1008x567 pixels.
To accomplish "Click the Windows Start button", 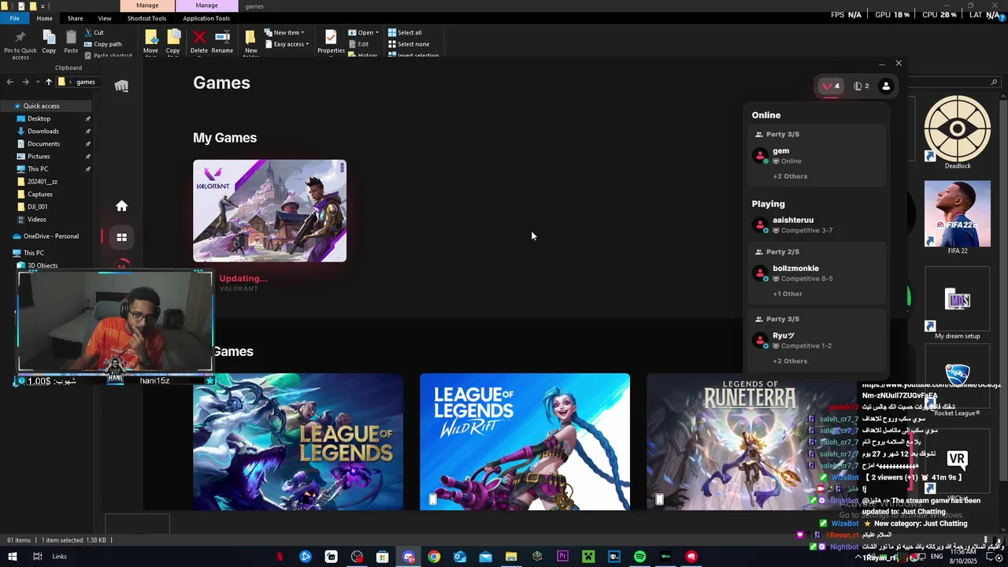I will tap(12, 557).
